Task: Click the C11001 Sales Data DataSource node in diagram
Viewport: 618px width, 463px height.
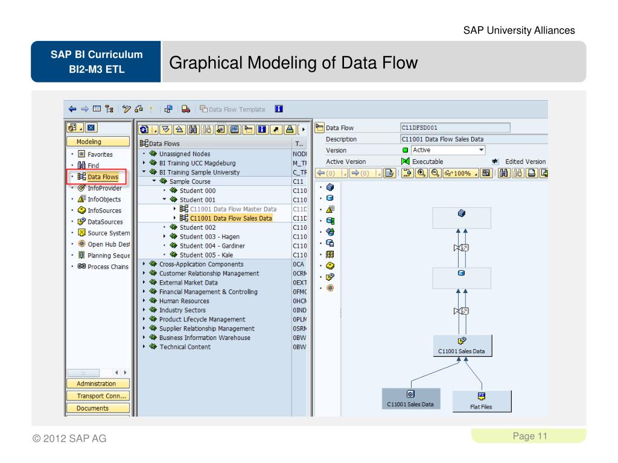Action: (462, 345)
